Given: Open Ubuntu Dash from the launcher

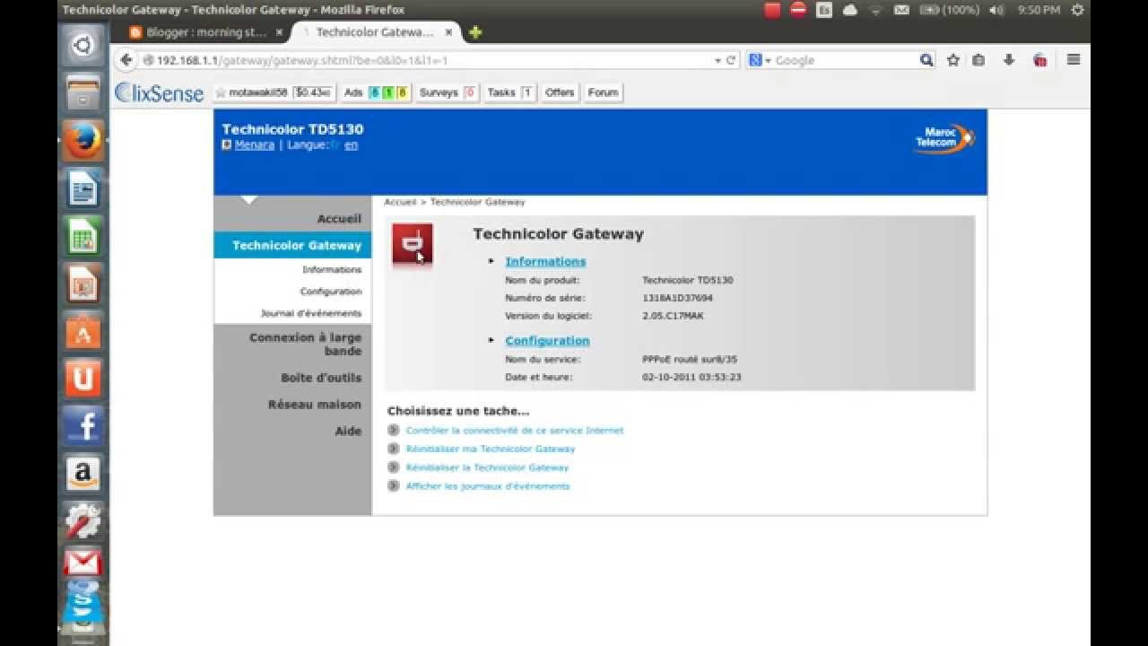Looking at the screenshot, I should 83,45.
